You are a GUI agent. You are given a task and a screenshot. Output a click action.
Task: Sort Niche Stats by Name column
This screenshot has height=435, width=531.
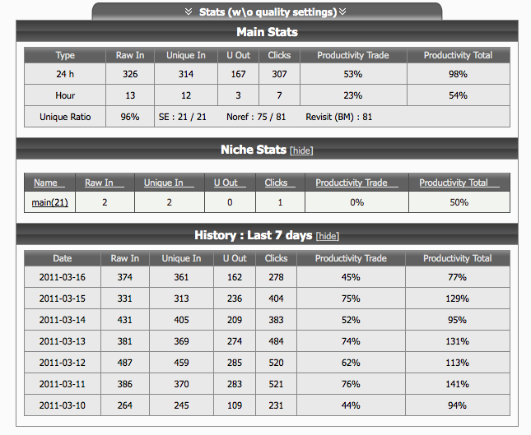[45, 183]
